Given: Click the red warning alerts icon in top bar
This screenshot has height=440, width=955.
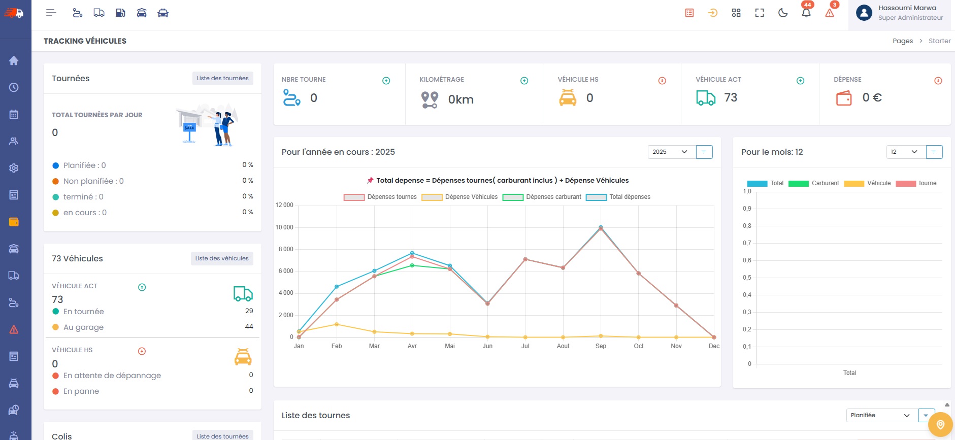Looking at the screenshot, I should click(830, 13).
